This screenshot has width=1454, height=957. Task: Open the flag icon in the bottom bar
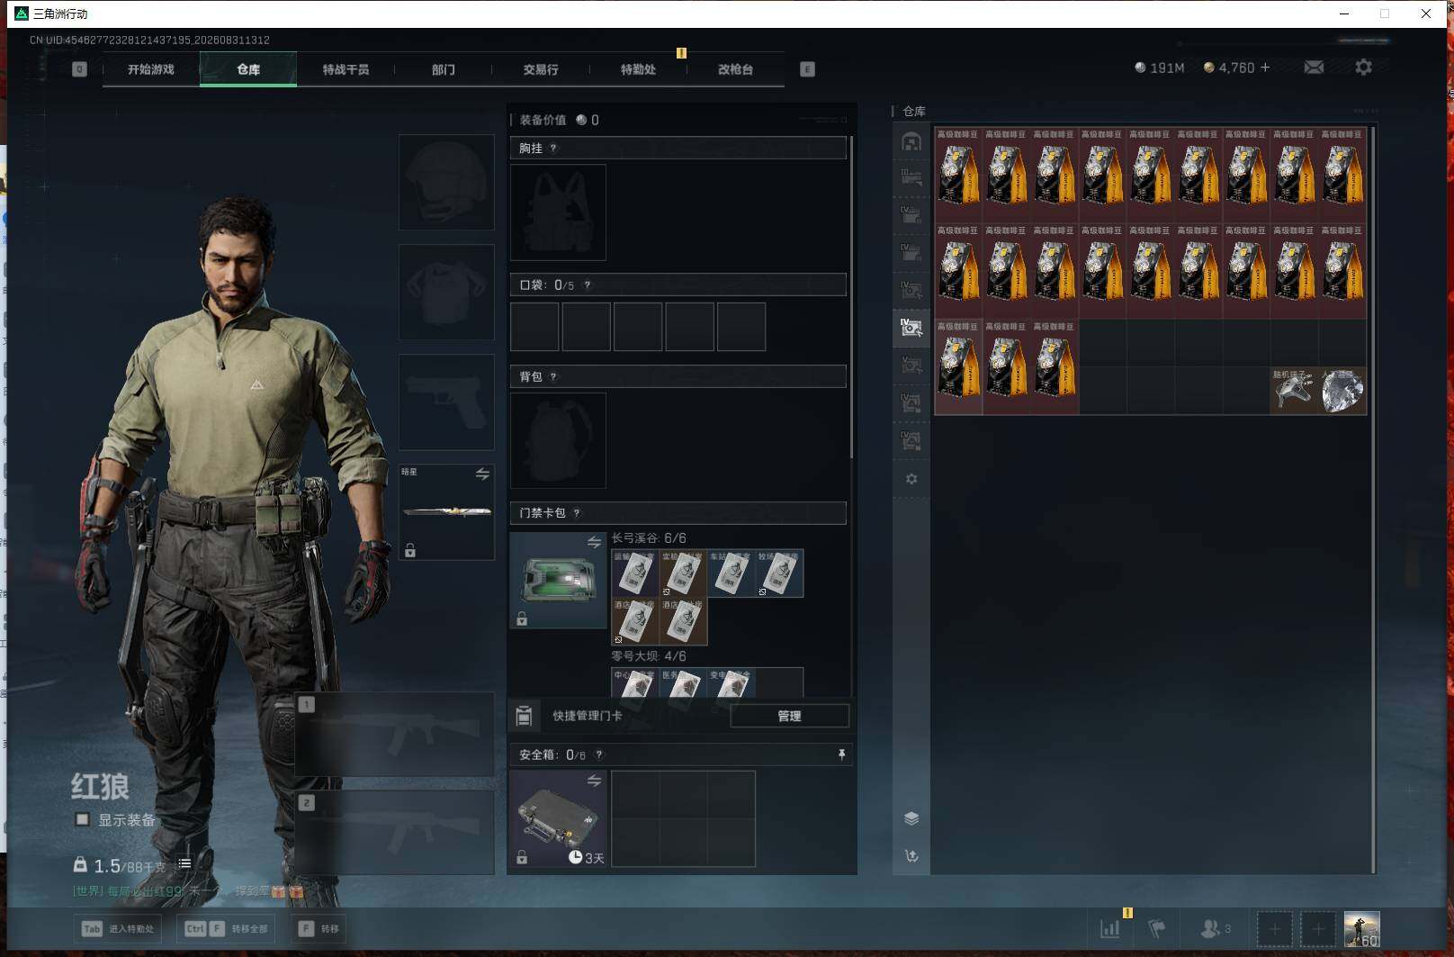point(1157,928)
